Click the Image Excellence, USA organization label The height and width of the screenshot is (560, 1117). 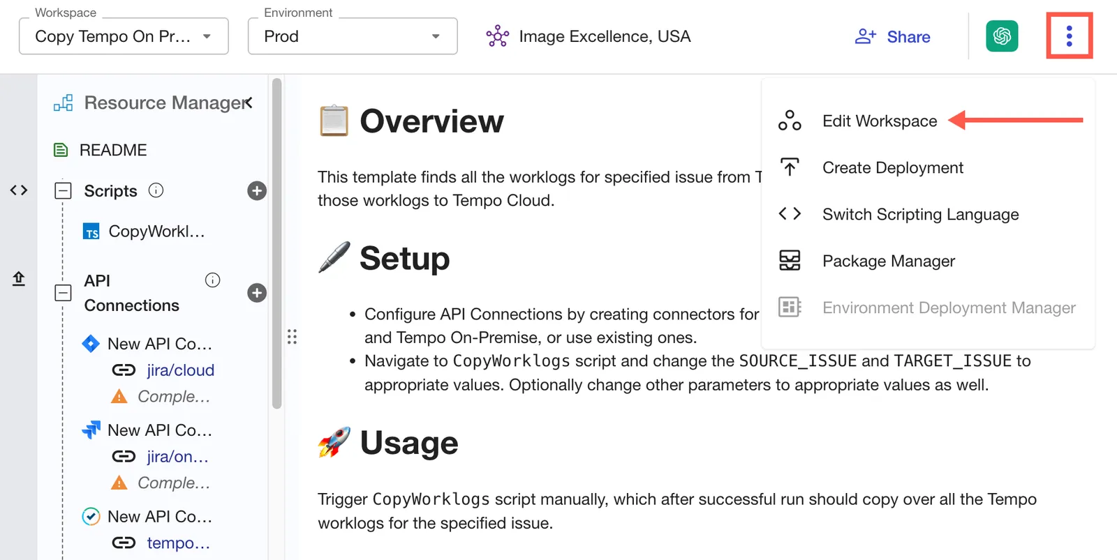(605, 36)
